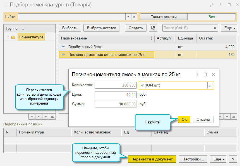Add window to favorites with star icon
240x166 pixels.
pyautogui.click(x=5, y=5)
